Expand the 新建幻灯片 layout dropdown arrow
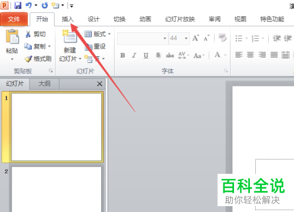The image size is (294, 212). click(x=80, y=59)
